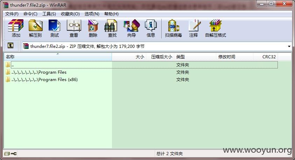Select the Program Files (x86) folder entry

click(44, 80)
